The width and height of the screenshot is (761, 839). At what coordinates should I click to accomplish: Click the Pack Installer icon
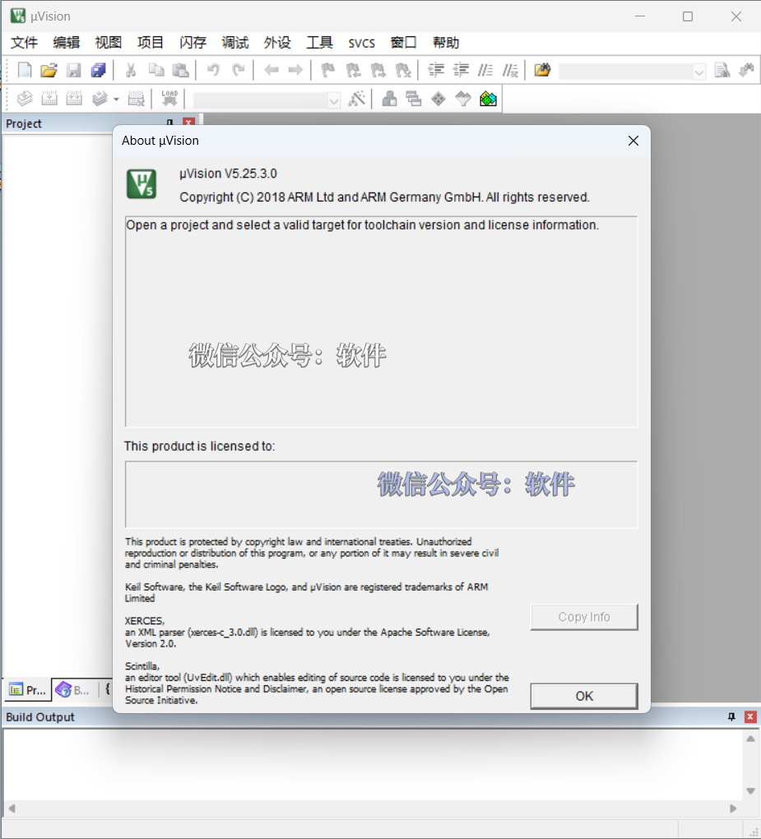[x=488, y=99]
